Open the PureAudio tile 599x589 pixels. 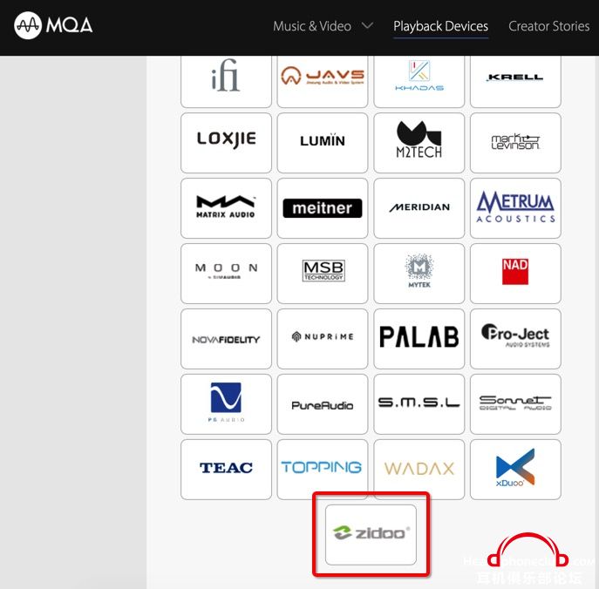323,404
